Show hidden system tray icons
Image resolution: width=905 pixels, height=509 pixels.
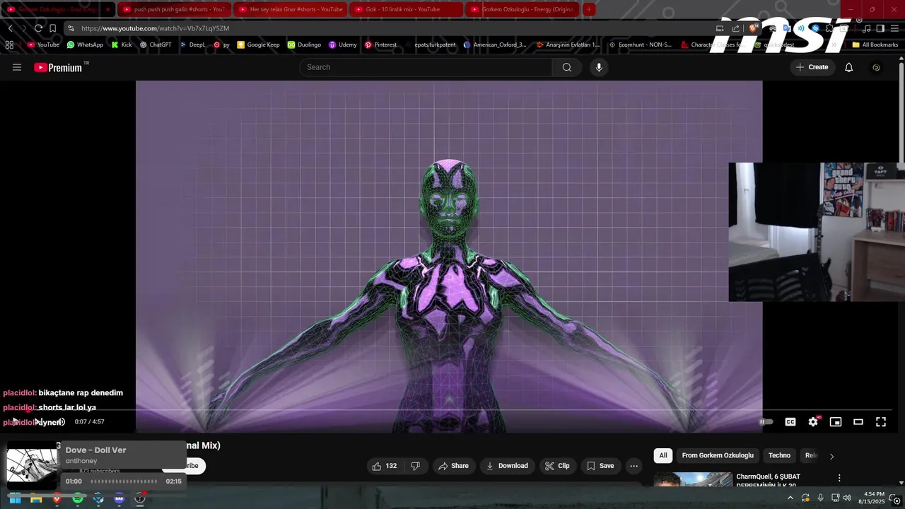click(790, 498)
